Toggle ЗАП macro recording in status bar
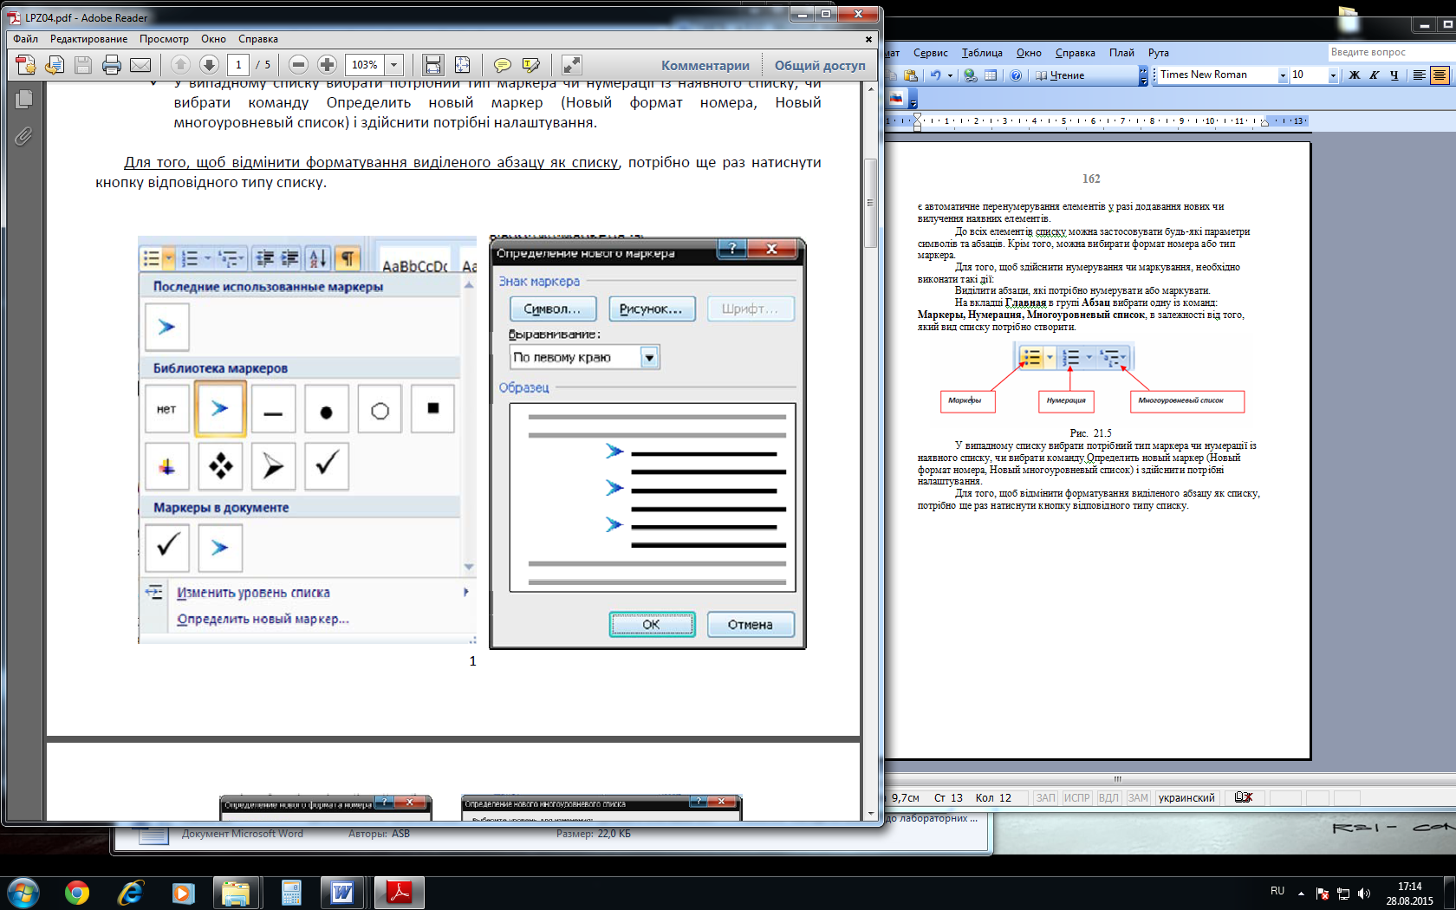 [1046, 797]
